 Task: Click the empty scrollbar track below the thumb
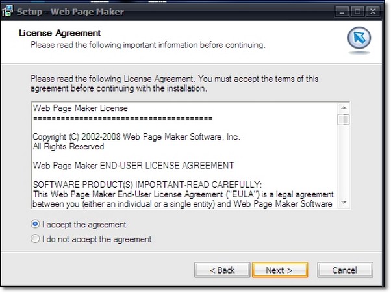[344, 161]
